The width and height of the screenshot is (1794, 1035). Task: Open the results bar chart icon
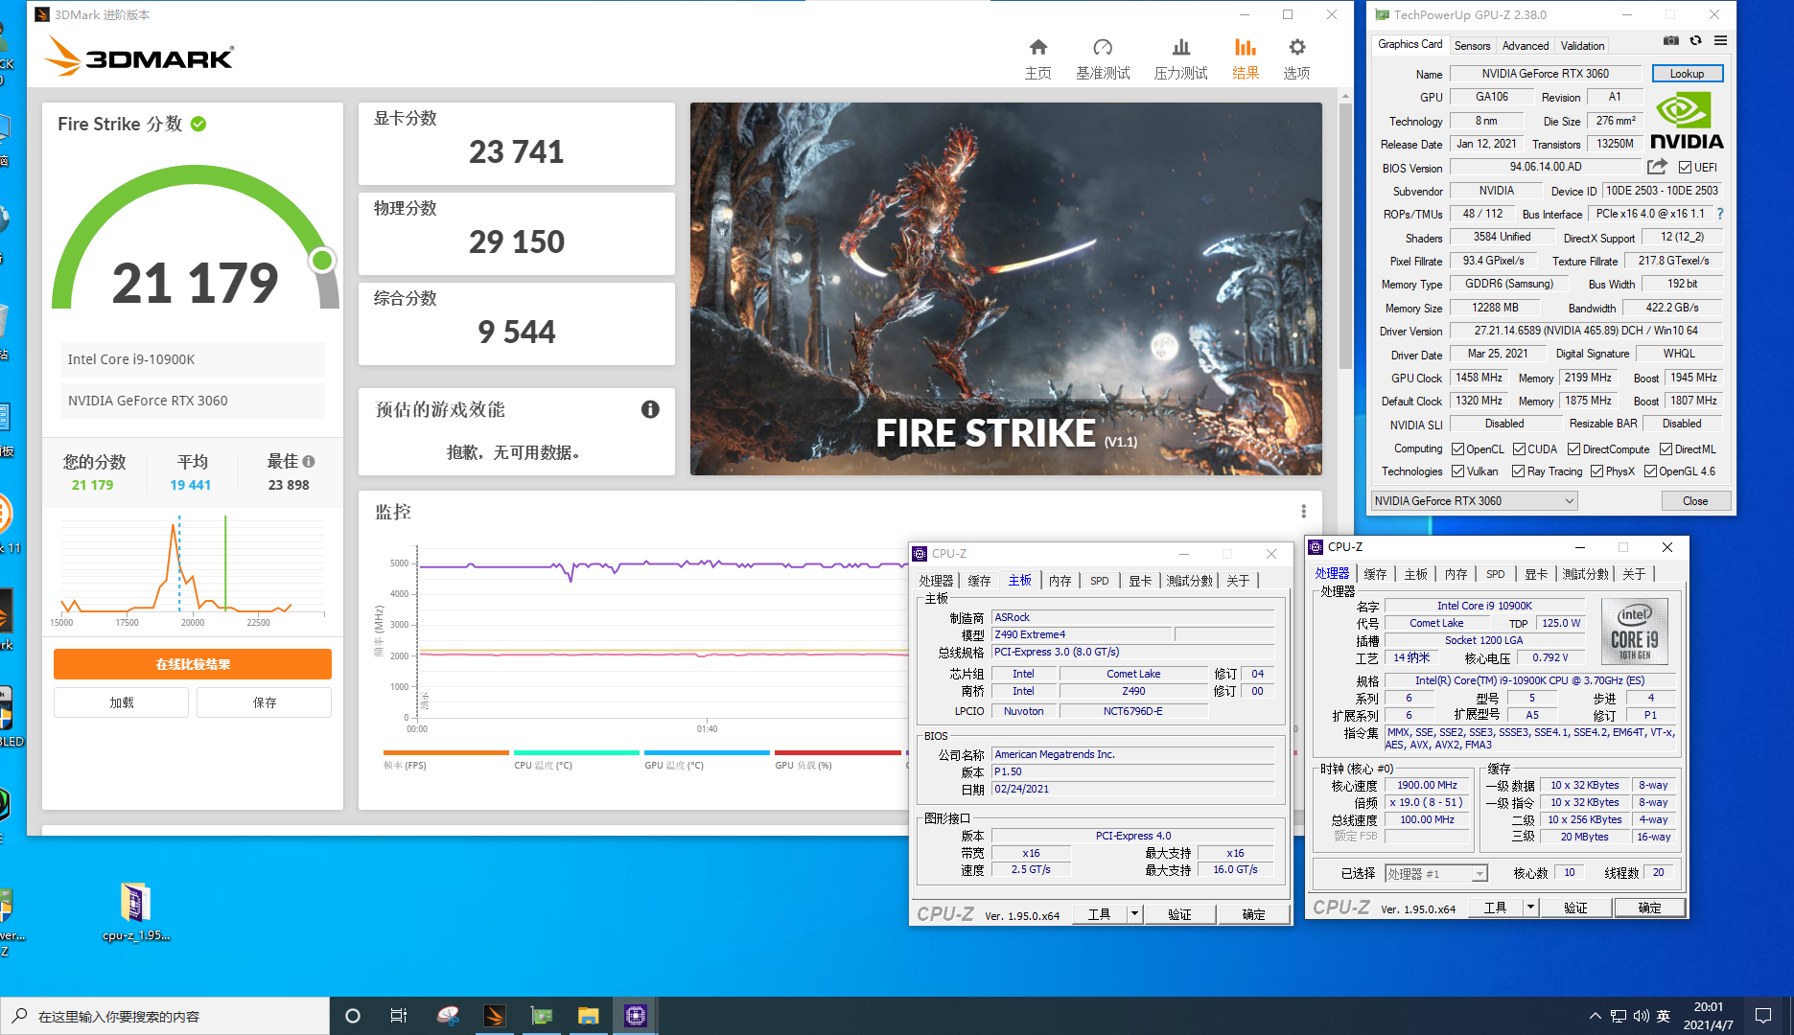[1245, 47]
